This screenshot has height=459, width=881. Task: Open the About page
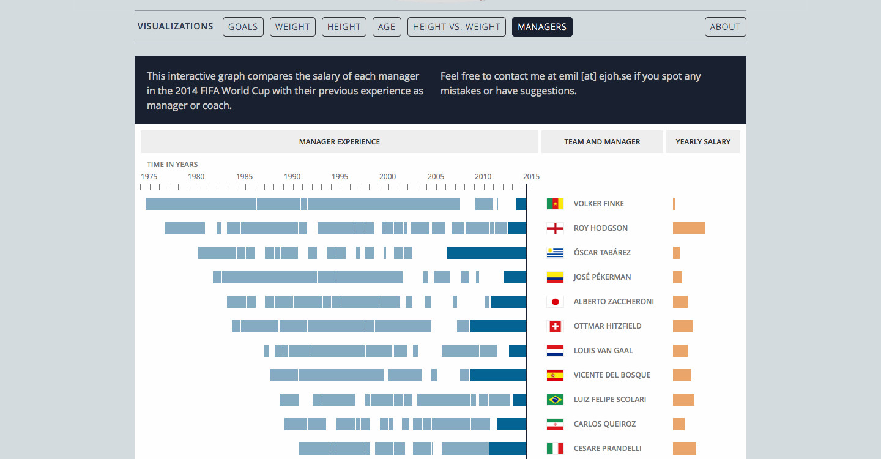point(725,27)
